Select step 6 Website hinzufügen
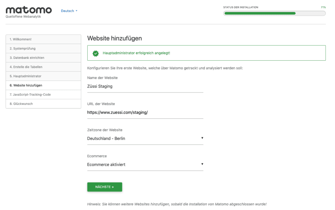Image resolution: width=335 pixels, height=210 pixels. click(44, 85)
